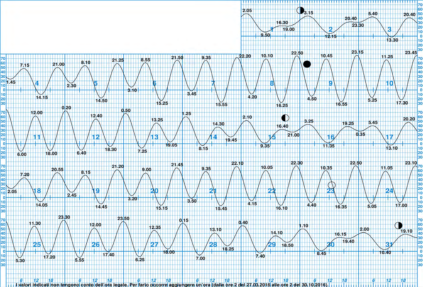Click the high tide time 7.20
This screenshot has width=423, height=287.
point(25,174)
